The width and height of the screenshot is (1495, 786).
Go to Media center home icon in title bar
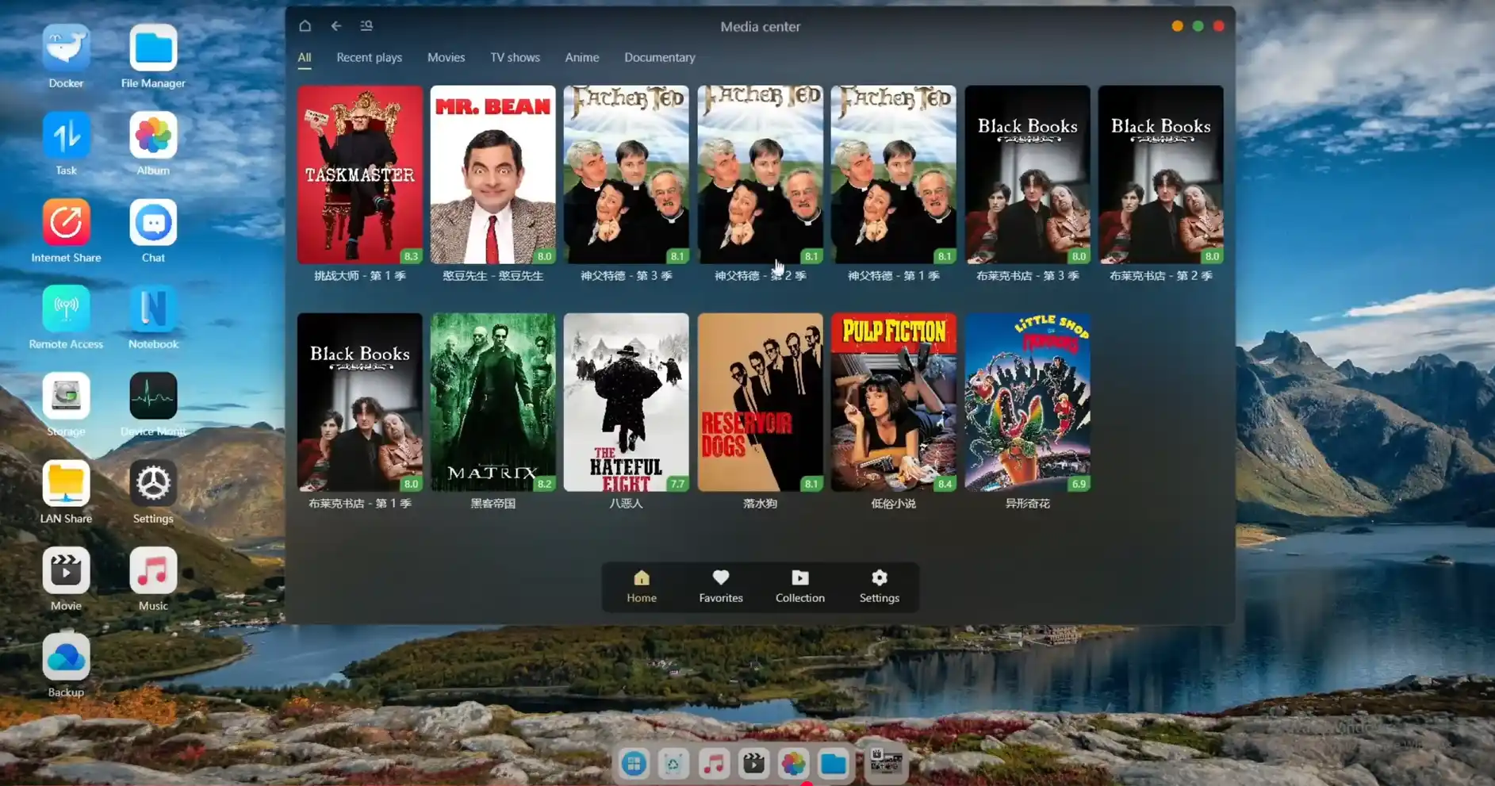pos(305,25)
